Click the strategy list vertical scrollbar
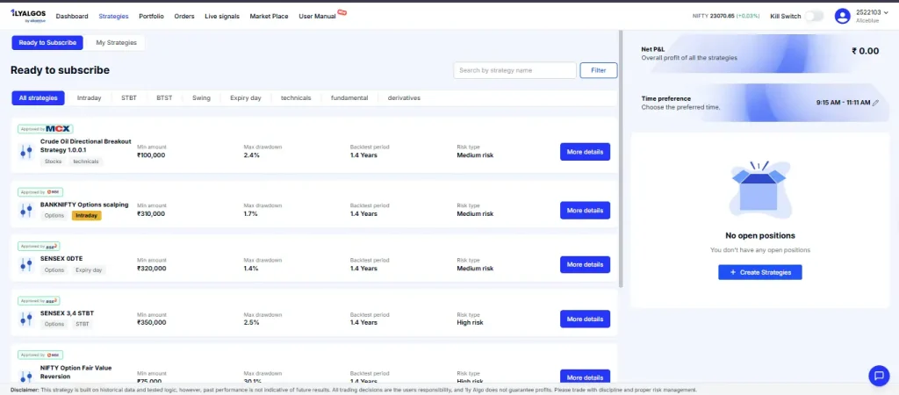The image size is (899, 395). pyautogui.click(x=621, y=159)
